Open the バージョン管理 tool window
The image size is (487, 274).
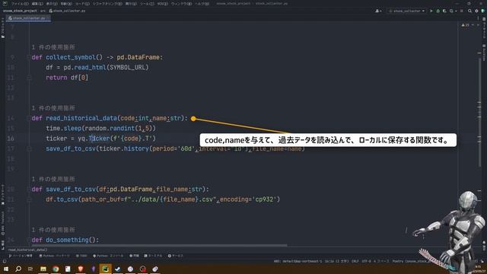pyautogui.click(x=21, y=256)
